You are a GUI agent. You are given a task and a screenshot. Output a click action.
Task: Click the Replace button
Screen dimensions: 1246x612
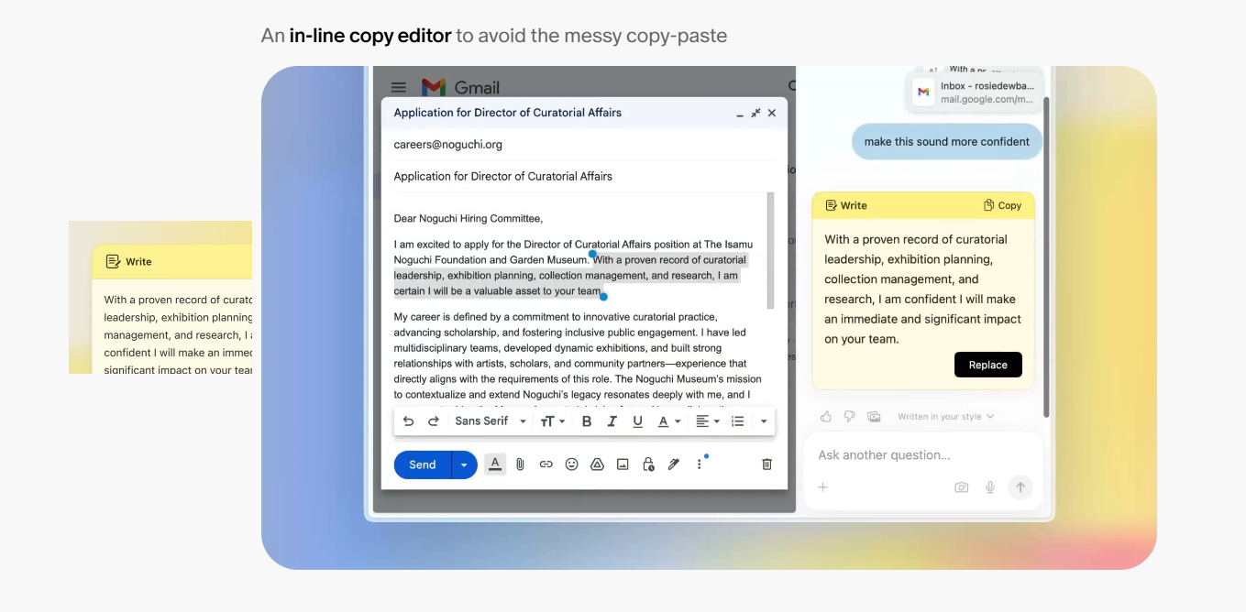(x=987, y=365)
